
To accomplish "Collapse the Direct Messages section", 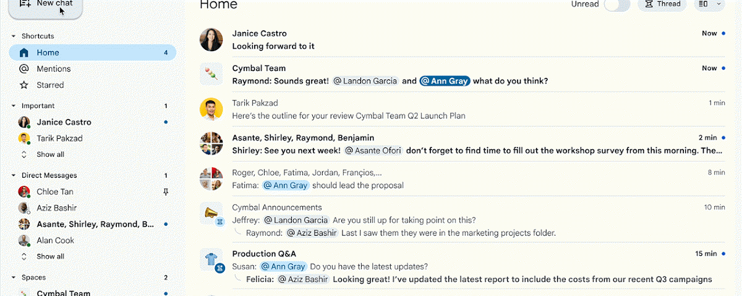I will click(14, 176).
